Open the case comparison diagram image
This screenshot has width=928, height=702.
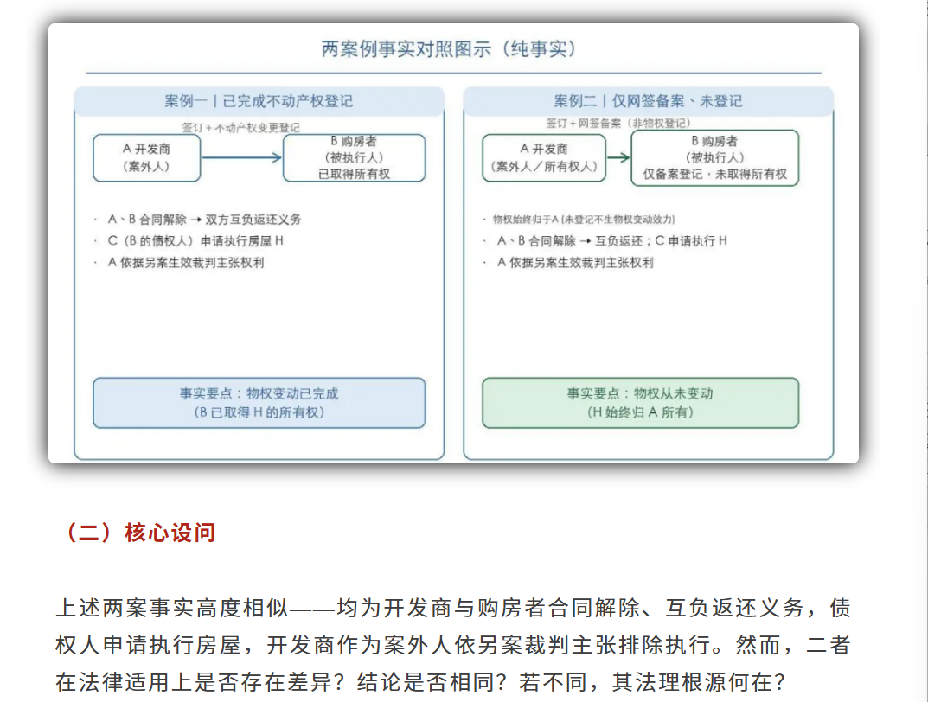[453, 243]
